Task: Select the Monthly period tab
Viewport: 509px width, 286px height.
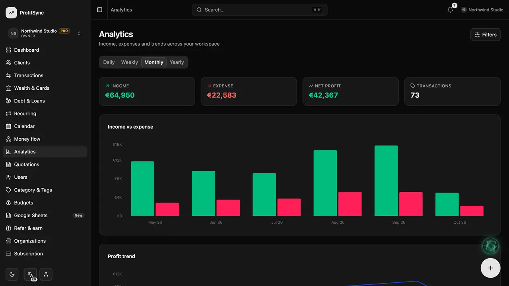Action: click(x=154, y=62)
